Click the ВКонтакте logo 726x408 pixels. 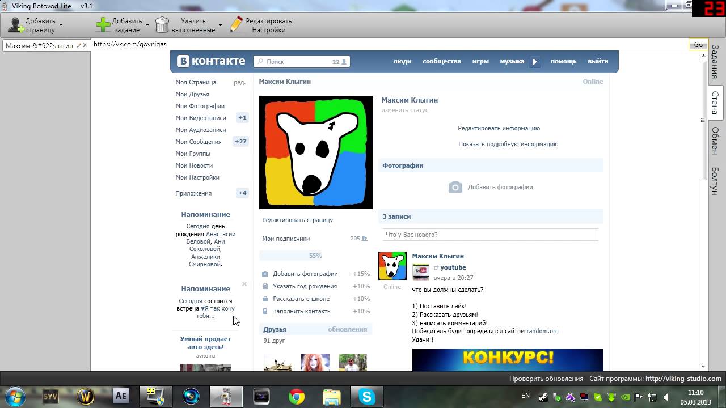(x=211, y=61)
